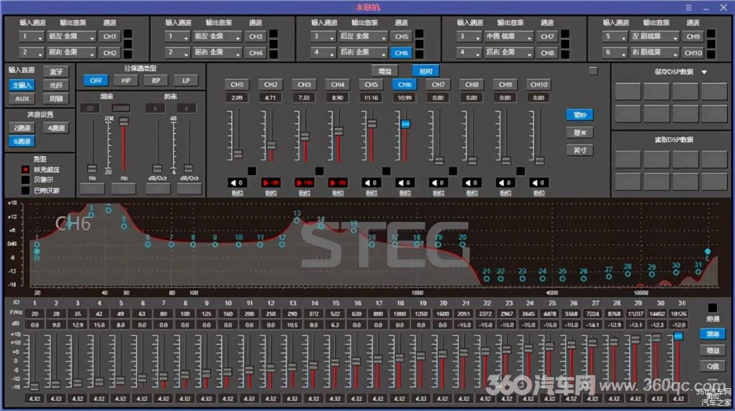Switch to the LP crossover filter tab

coord(186,80)
